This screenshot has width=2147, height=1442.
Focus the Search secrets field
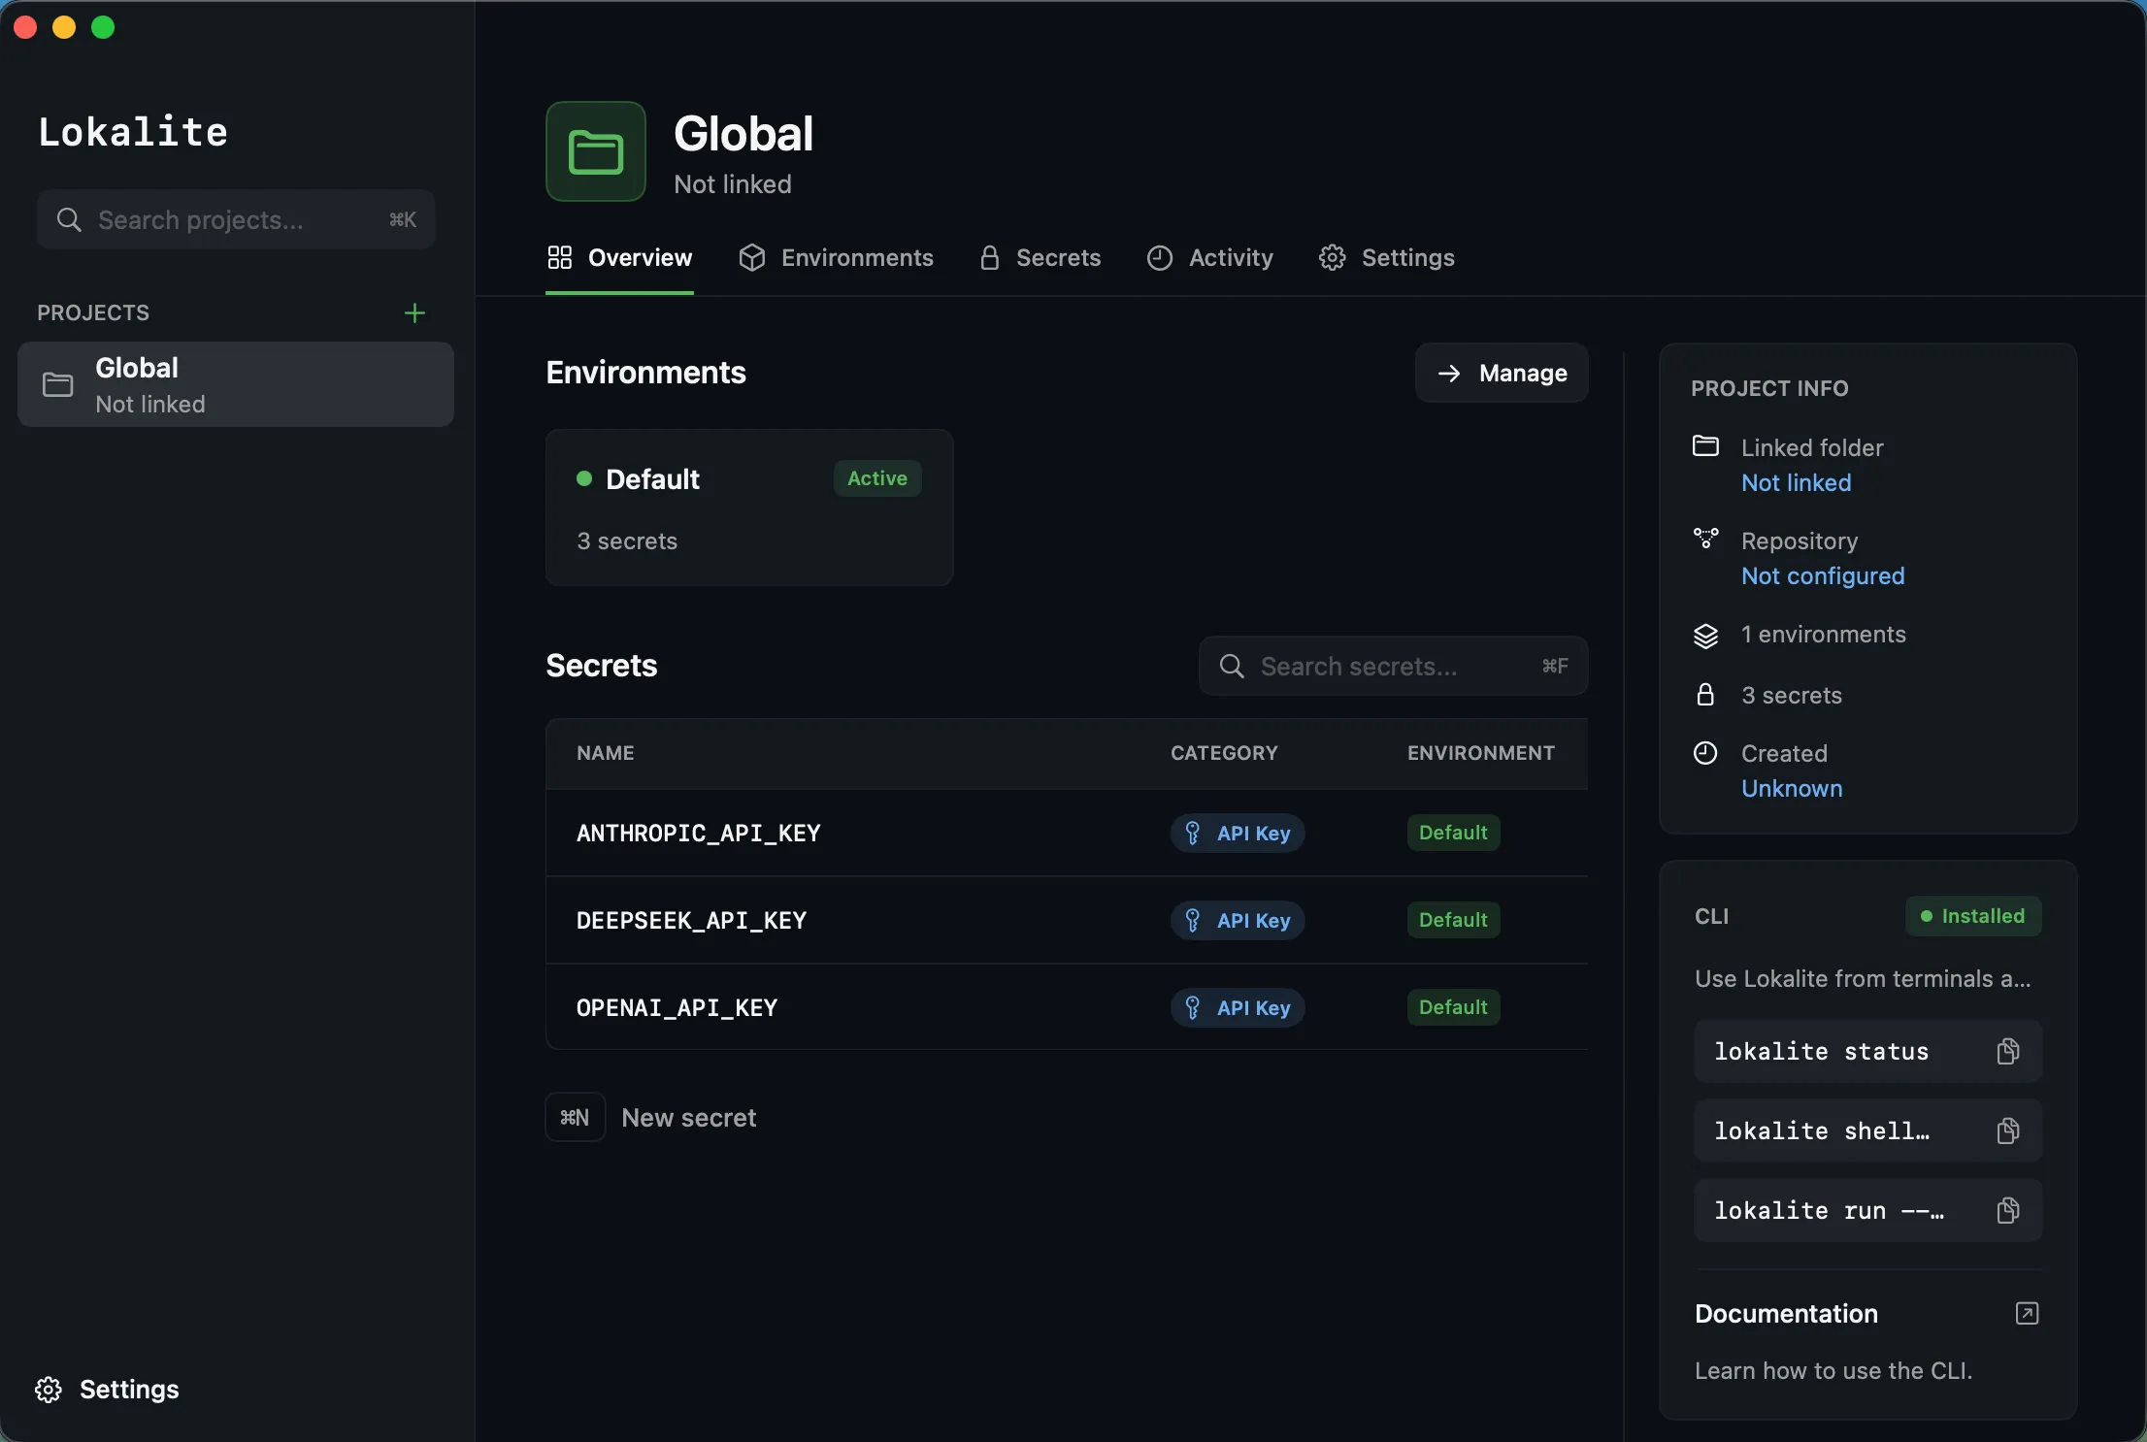[1393, 667]
